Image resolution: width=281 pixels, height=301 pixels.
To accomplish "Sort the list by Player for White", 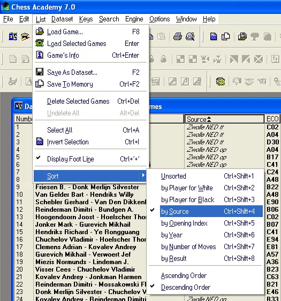I will tap(206, 188).
